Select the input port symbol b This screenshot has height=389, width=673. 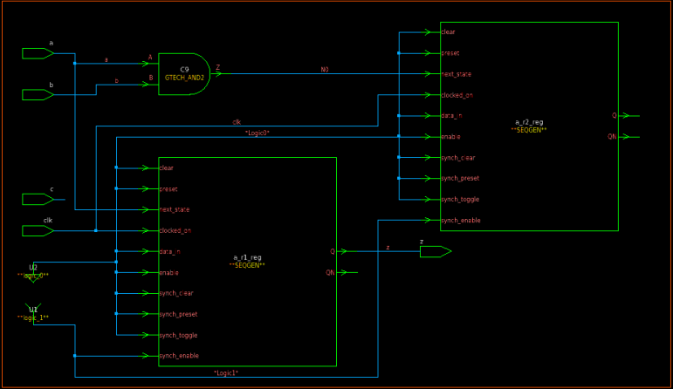38,95
